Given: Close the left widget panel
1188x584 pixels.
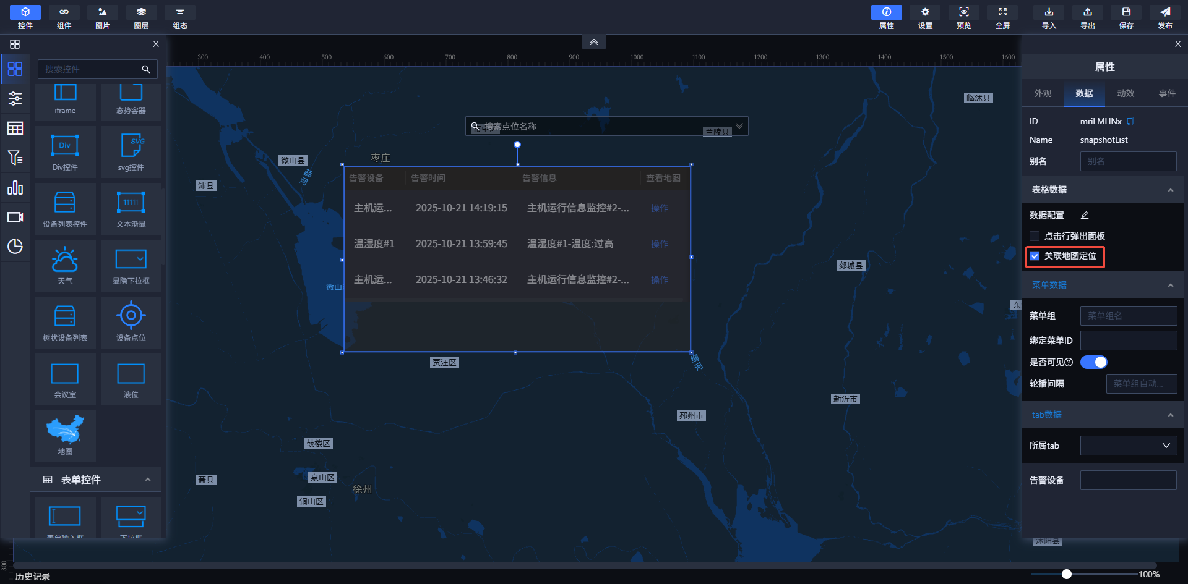Looking at the screenshot, I should (x=156, y=44).
